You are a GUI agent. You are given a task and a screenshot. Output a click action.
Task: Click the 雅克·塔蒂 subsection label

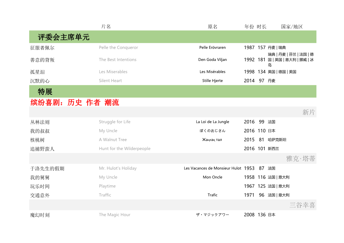(301, 159)
